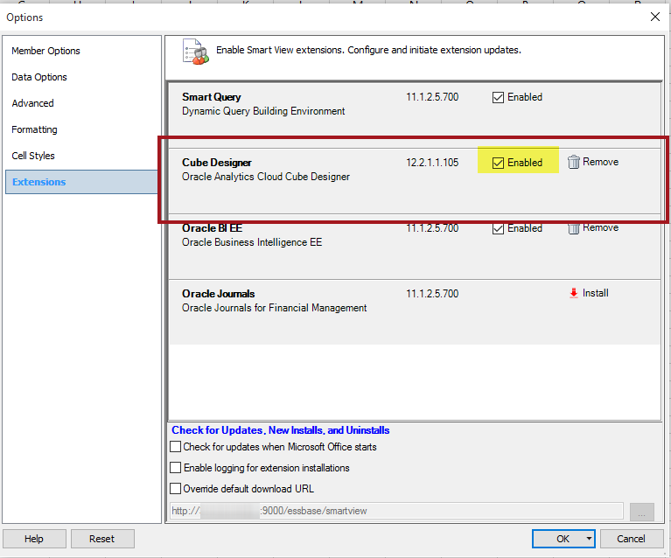671x558 pixels.
Task: Switch to Formatting options
Action: (34, 129)
